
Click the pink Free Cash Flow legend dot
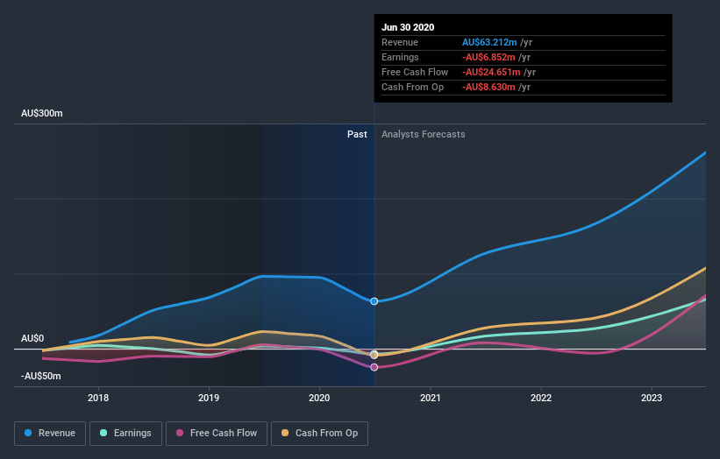coord(180,433)
